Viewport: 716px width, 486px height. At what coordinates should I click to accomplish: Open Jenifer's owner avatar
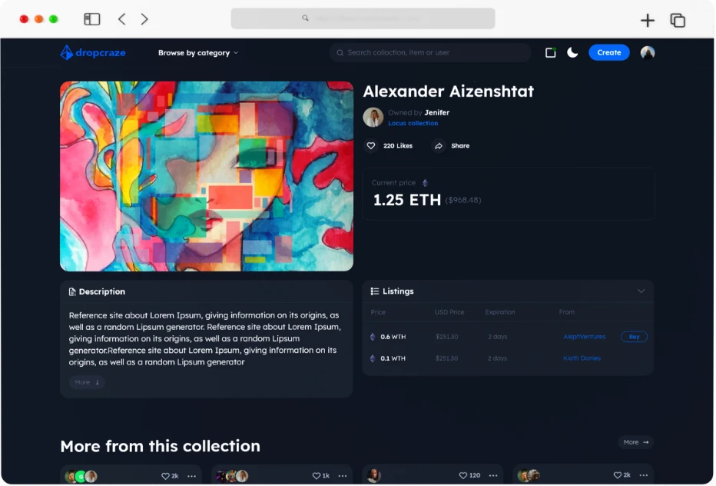pos(373,117)
